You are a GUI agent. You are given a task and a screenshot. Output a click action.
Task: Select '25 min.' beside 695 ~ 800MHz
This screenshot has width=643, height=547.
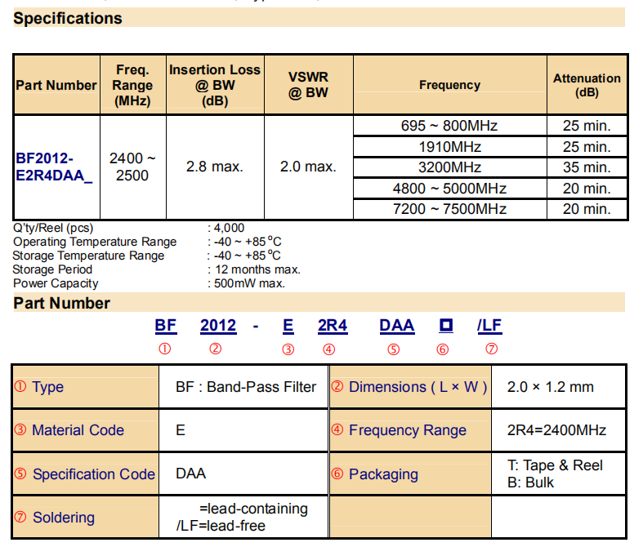point(587,126)
